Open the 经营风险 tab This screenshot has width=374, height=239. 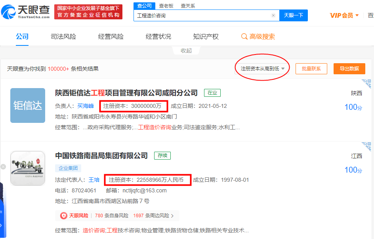(x=111, y=36)
